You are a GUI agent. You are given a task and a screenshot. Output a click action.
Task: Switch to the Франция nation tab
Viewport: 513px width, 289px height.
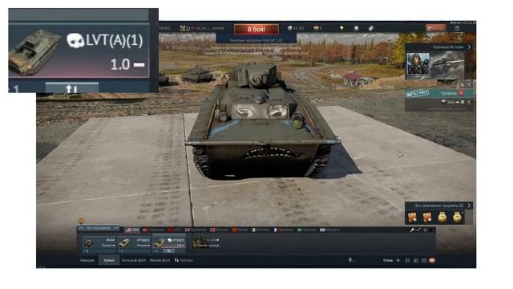[x=283, y=230]
